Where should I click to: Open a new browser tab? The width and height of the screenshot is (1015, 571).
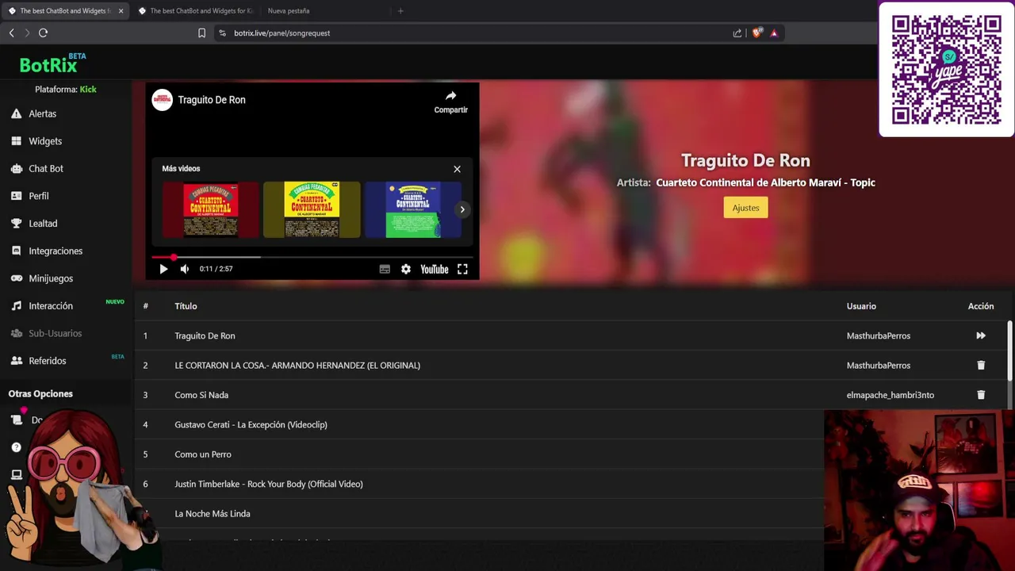tap(400, 11)
